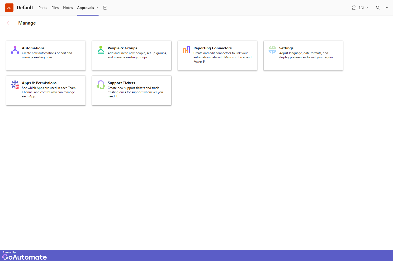
Task: Open the People & Groups card title
Action: [x=122, y=48]
